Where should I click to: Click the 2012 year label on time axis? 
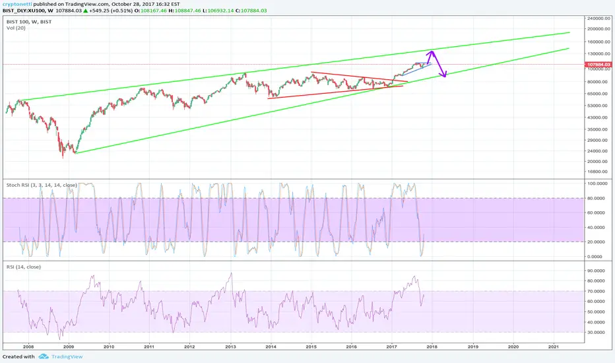pyautogui.click(x=189, y=346)
